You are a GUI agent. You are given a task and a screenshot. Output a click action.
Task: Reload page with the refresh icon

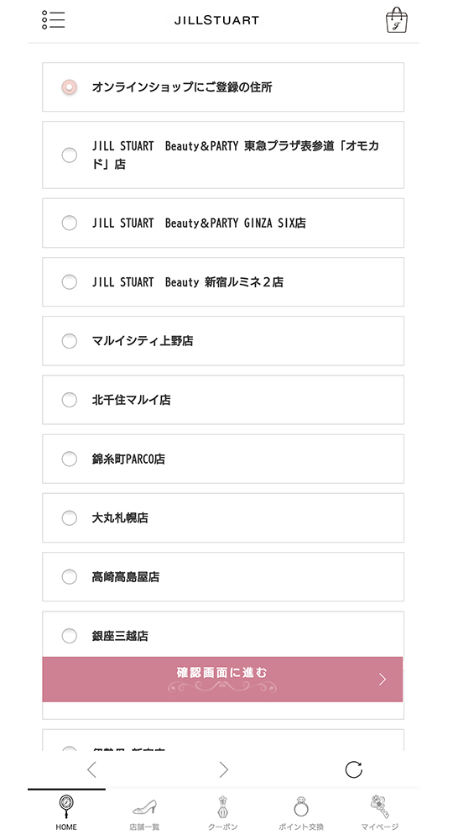pyautogui.click(x=353, y=769)
